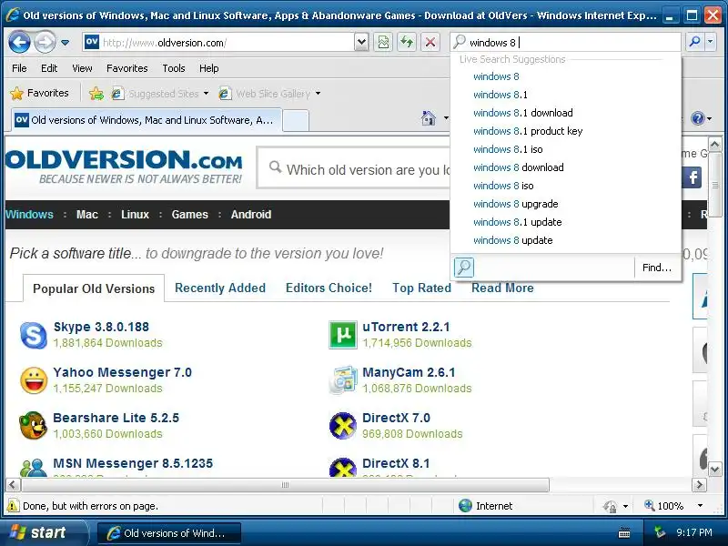The width and height of the screenshot is (728, 546).
Task: Select the Old versions of Windows tab
Action: point(147,120)
